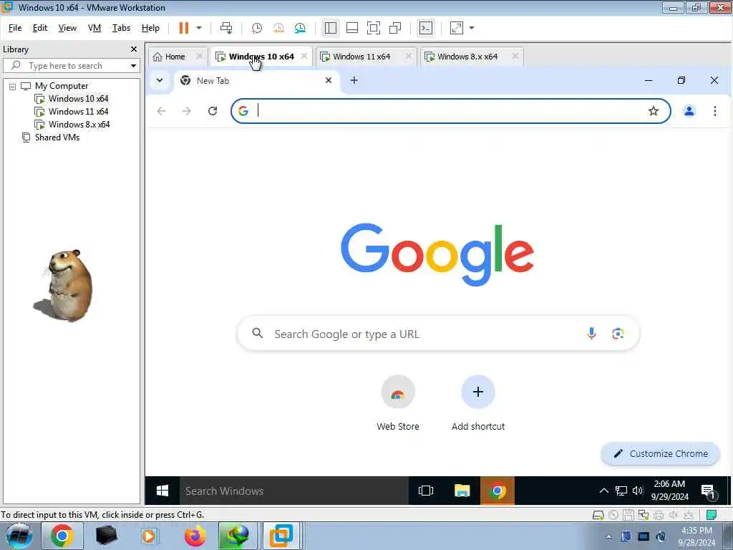Open the Tabs menu
Viewport: 733px width, 550px height.
(x=121, y=28)
